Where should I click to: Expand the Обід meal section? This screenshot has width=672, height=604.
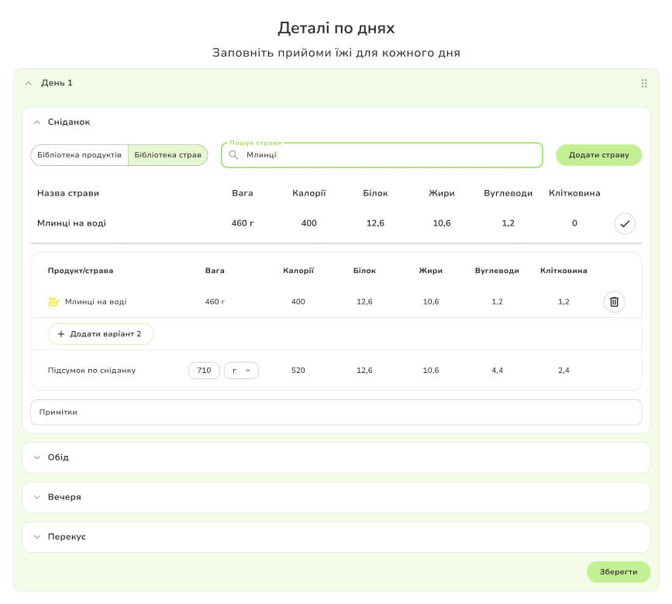[36, 457]
